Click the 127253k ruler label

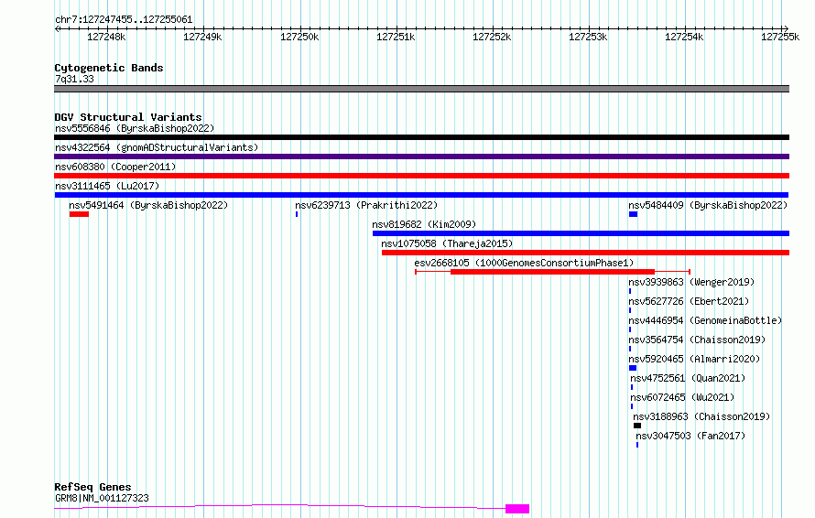click(588, 37)
